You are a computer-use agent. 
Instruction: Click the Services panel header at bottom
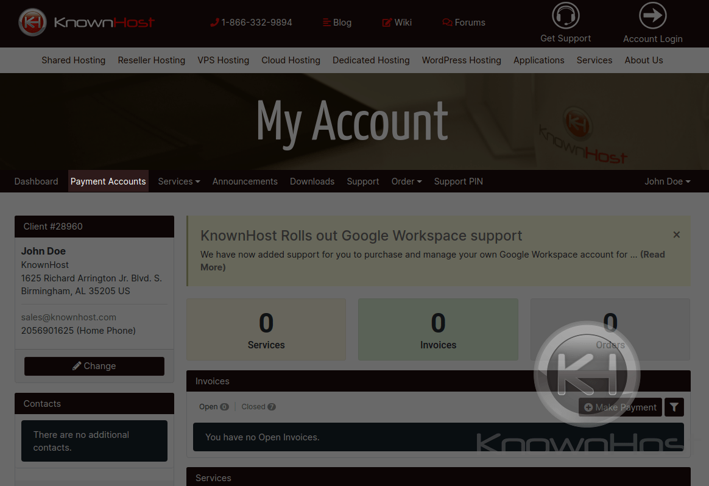(439, 477)
